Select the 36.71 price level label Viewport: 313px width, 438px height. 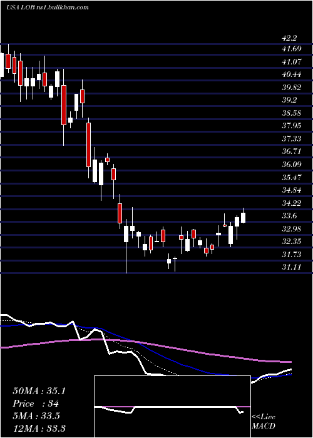[x=292, y=151]
